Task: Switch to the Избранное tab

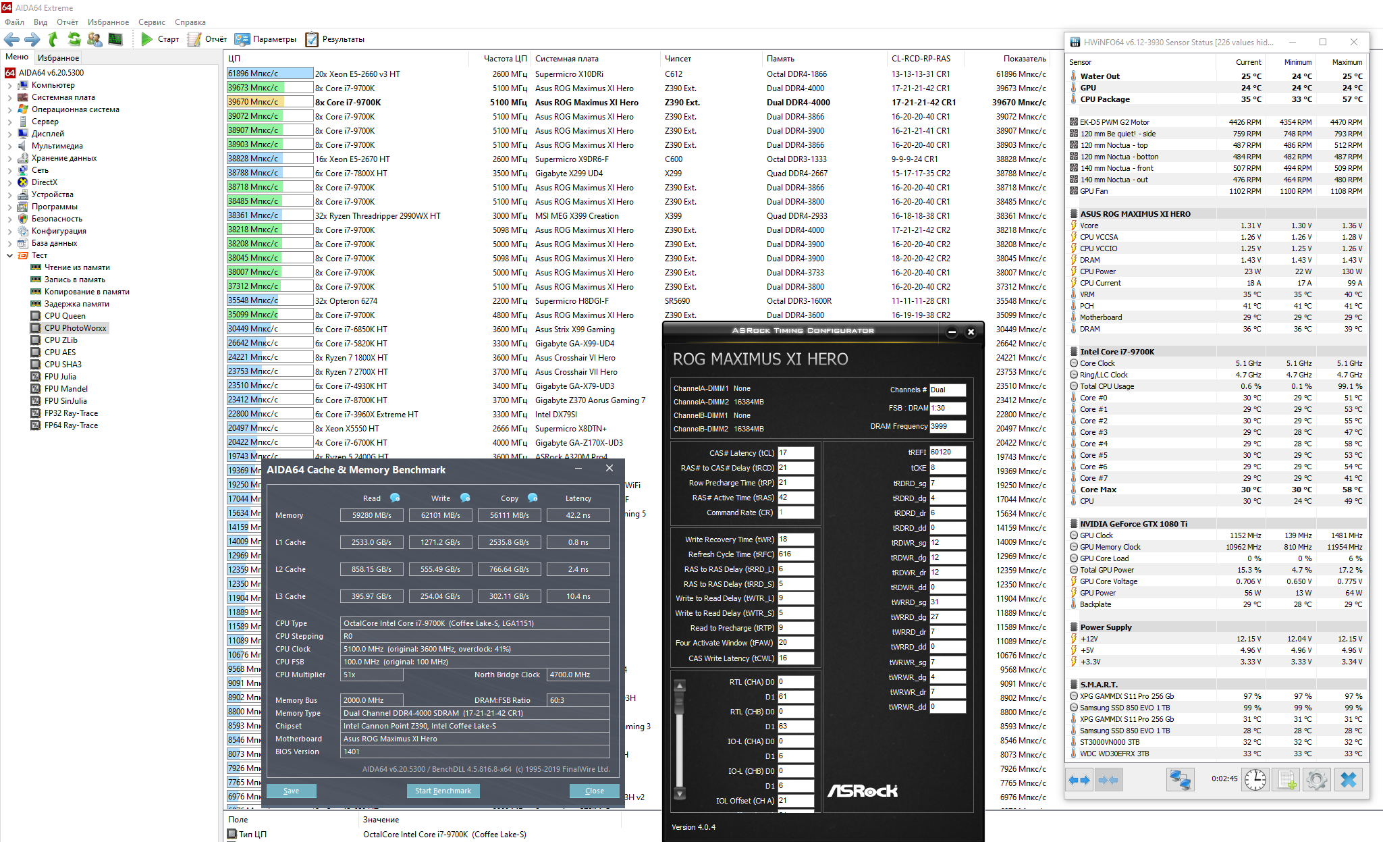Action: [58, 58]
